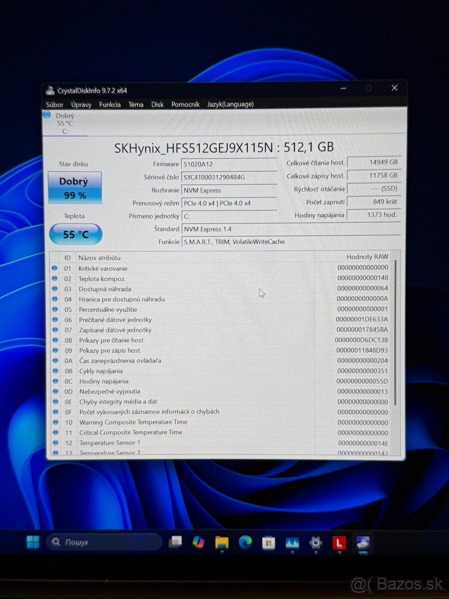Click the blue status dot beside Kritické varovanie
This screenshot has width=449, height=599.
[55, 269]
